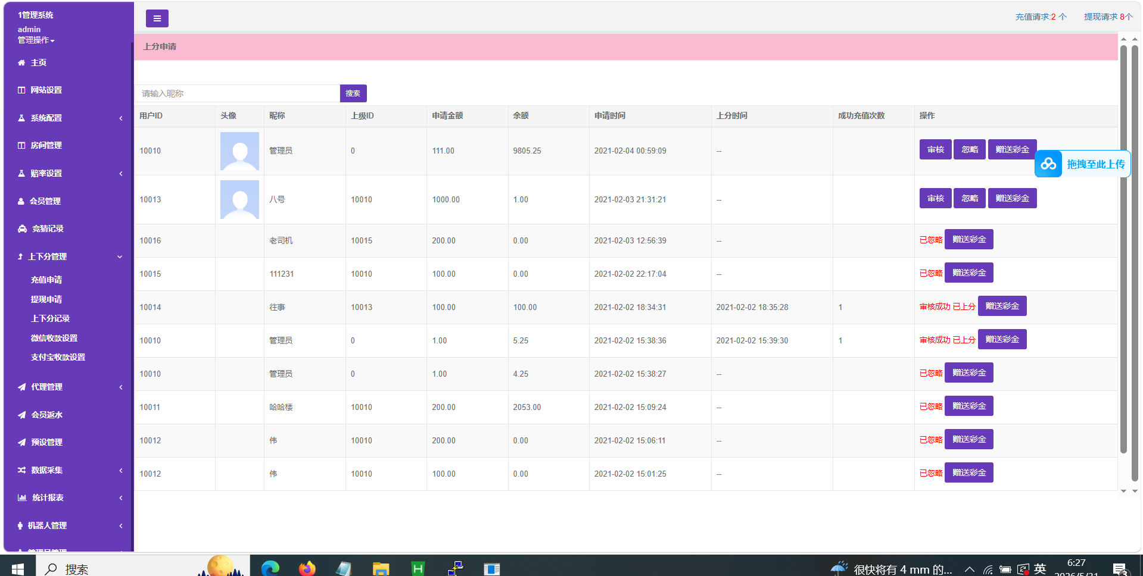The image size is (1143, 576).
Task: Click the 会员返水 paper-plane icon
Action: click(22, 415)
